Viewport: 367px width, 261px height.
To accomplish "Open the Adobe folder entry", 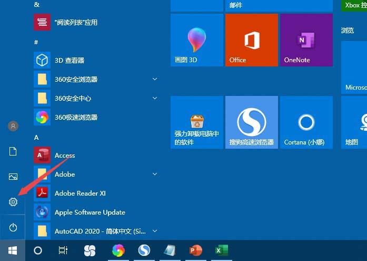I will pyautogui.click(x=96, y=174).
